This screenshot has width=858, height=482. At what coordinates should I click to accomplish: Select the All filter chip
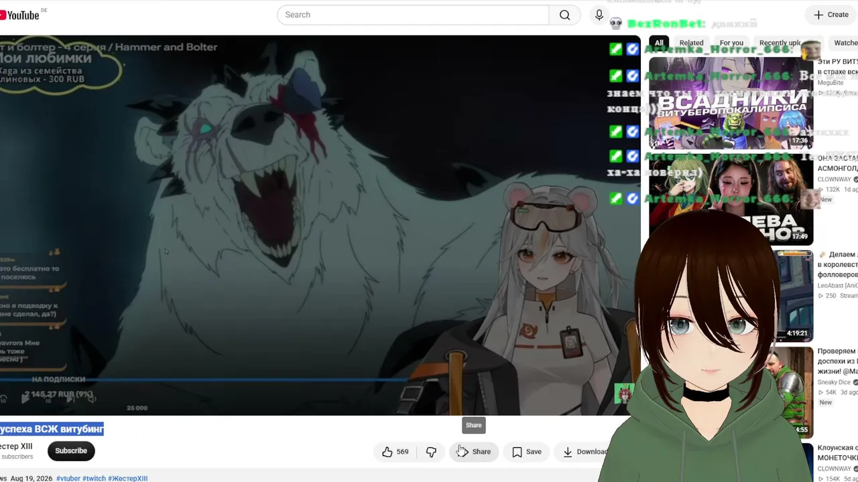(x=659, y=43)
